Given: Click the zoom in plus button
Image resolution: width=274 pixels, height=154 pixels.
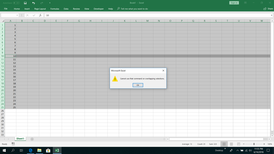Looking at the screenshot, I should coord(264,144).
